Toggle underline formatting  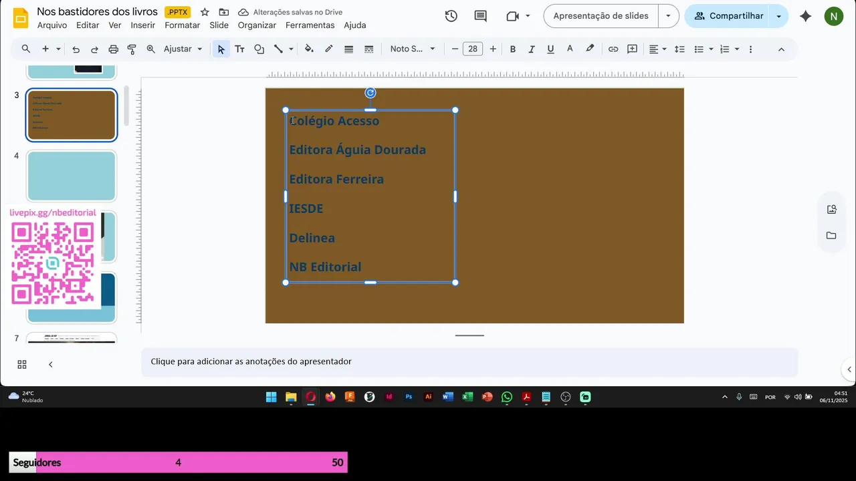pos(550,49)
